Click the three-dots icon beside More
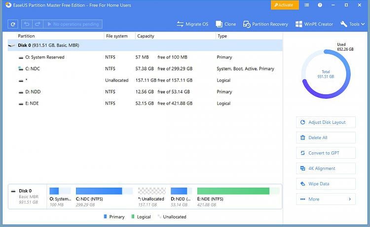The height and width of the screenshot is (227, 370). [x=303, y=199]
